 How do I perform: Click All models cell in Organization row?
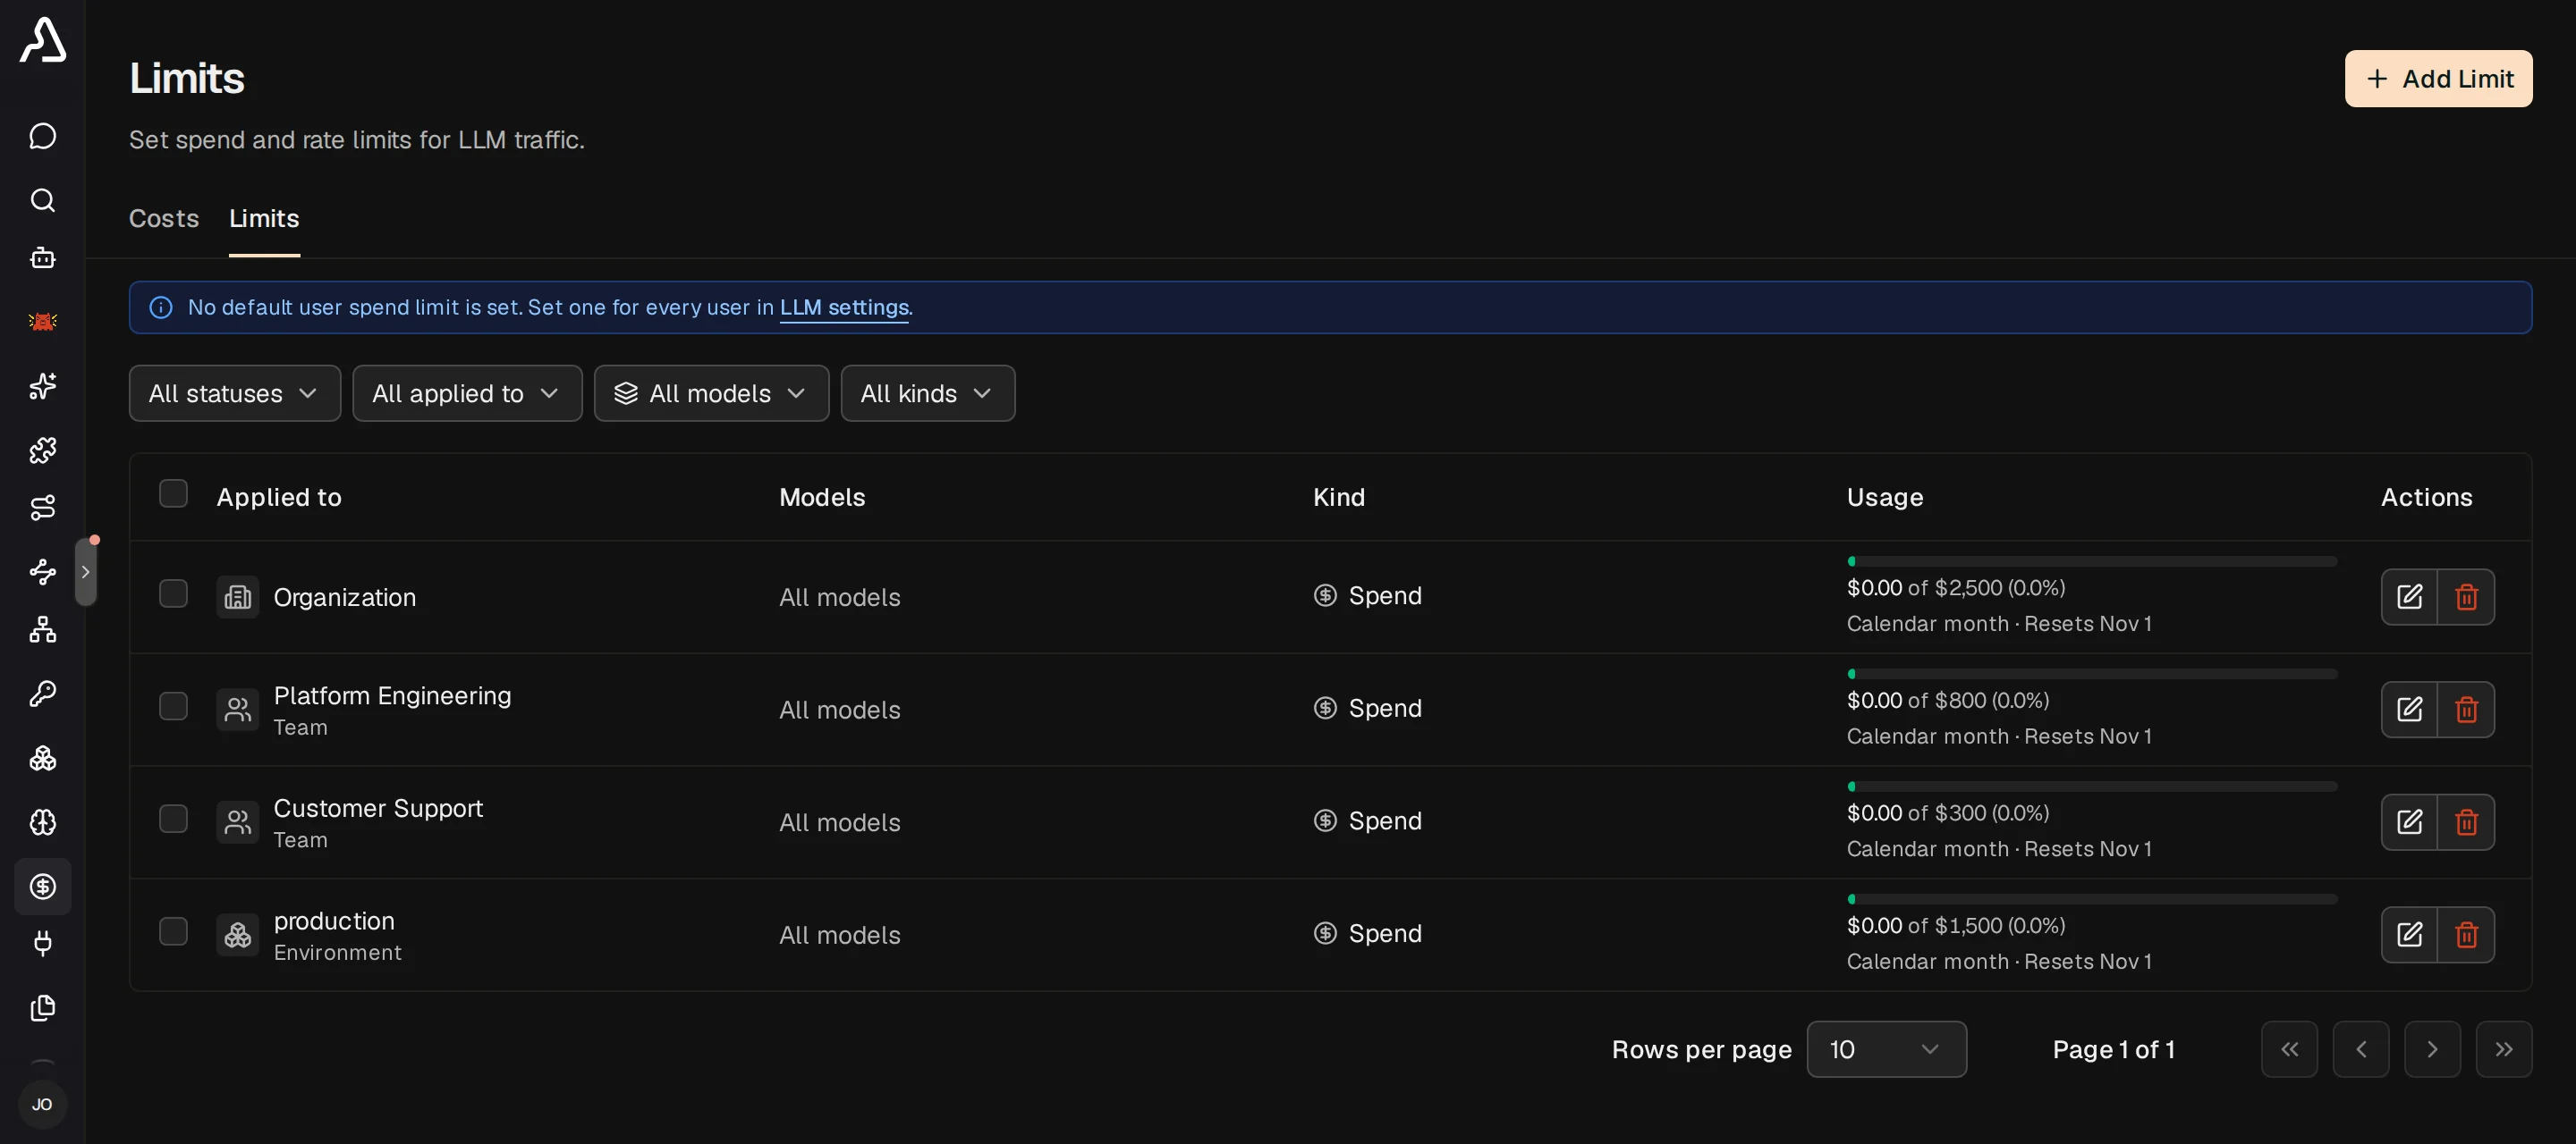pos(840,598)
